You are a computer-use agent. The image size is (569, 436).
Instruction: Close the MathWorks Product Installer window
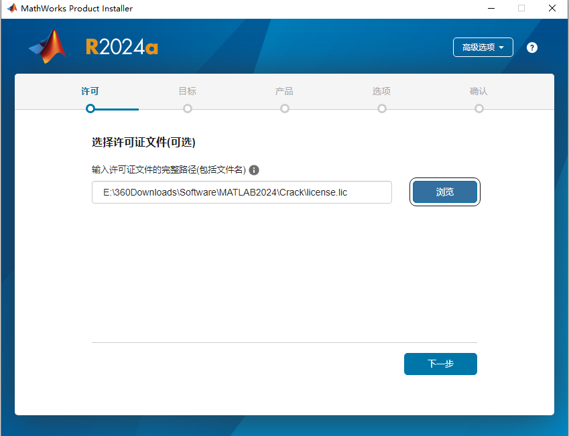(x=552, y=8)
